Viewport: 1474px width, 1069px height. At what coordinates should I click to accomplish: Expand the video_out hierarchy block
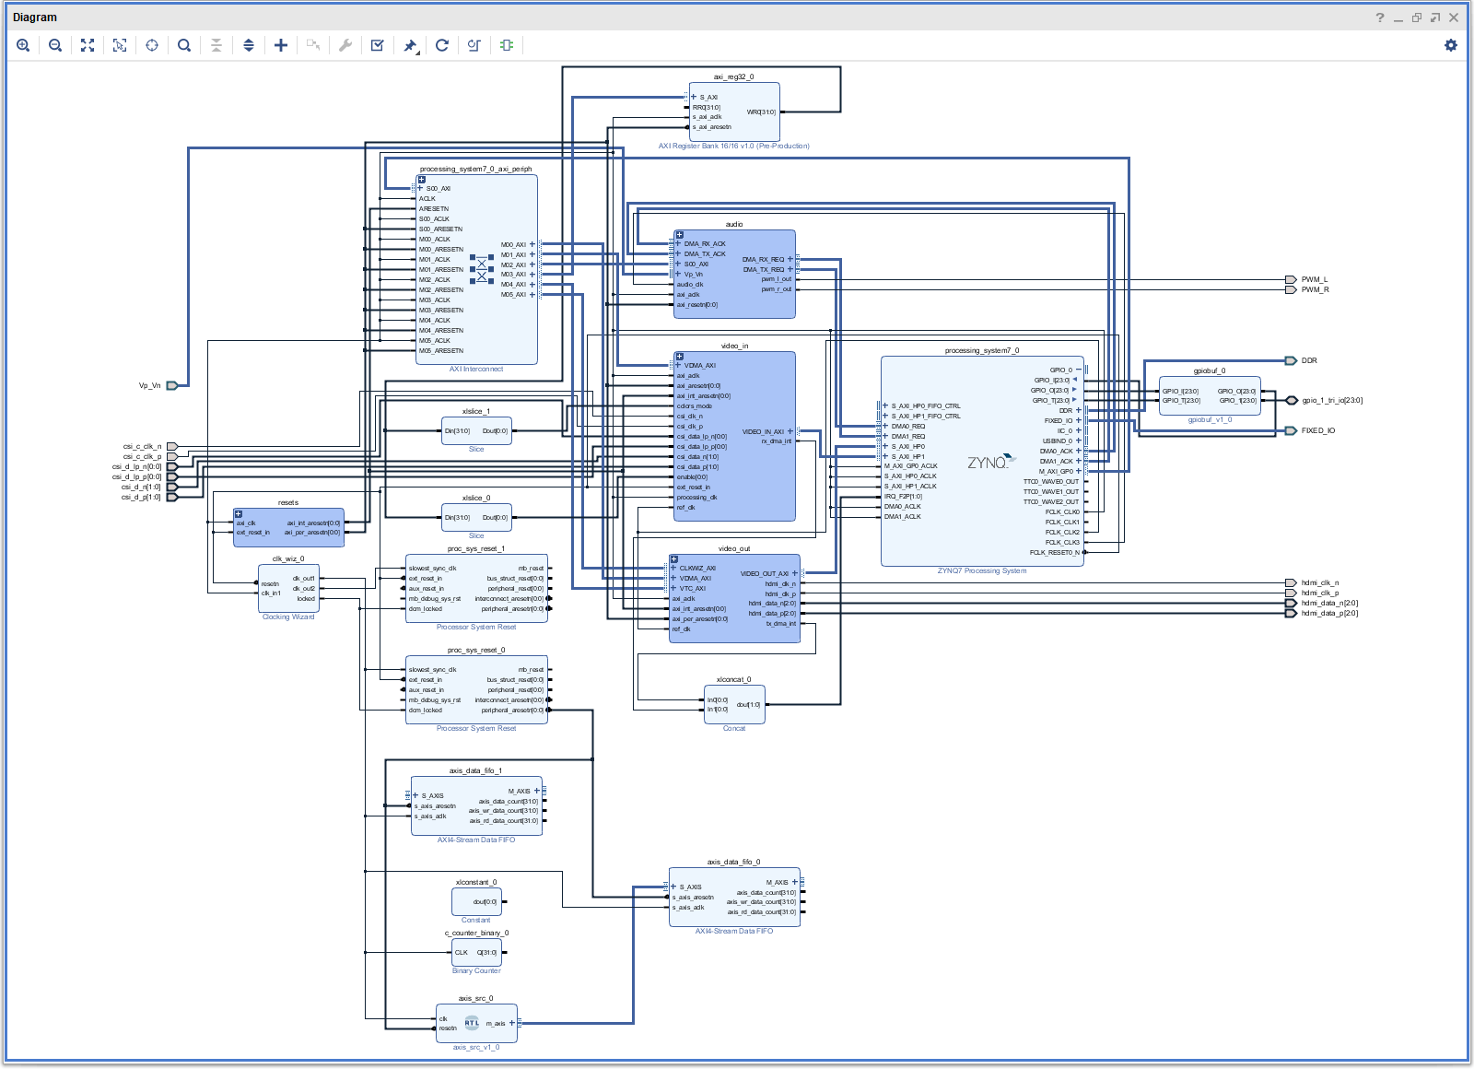coord(674,559)
